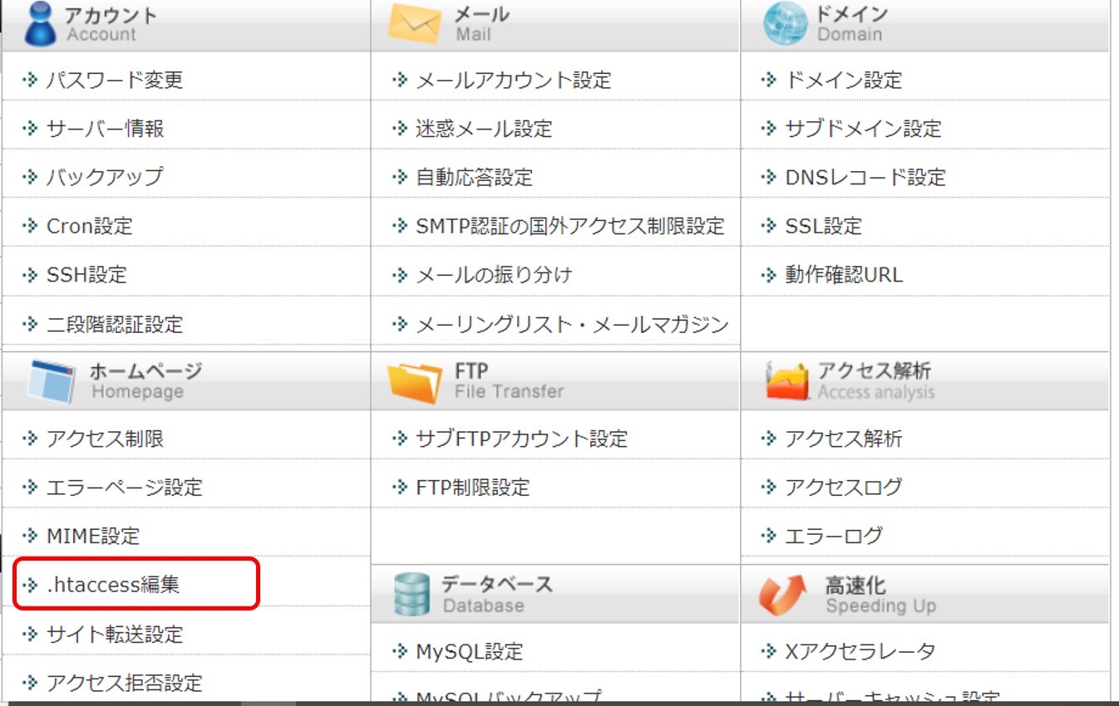Open パスワード変更 settings

(114, 81)
